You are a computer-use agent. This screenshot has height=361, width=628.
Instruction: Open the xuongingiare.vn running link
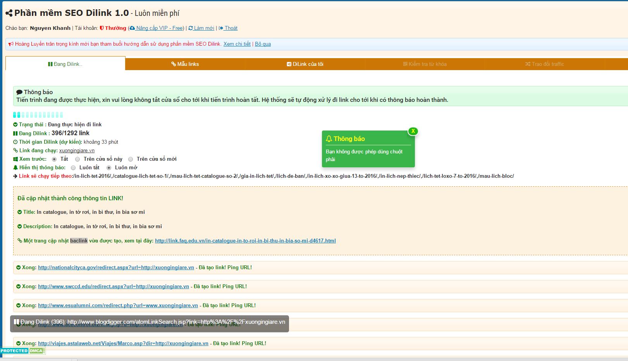coord(77,151)
